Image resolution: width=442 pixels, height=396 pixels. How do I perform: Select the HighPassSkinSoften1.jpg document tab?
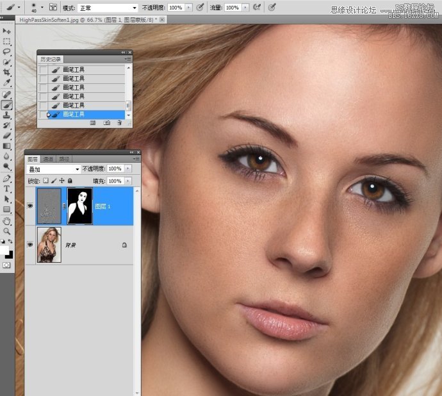point(92,20)
